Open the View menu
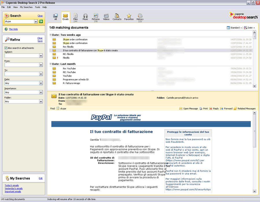This screenshot has height=202, width=260. pyautogui.click(x=15, y=7)
